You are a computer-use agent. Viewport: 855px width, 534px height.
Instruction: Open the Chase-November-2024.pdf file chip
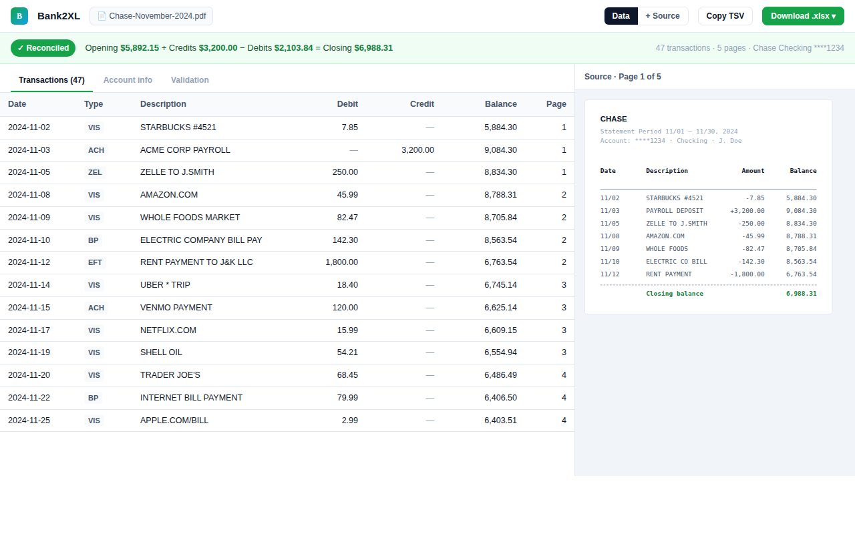coord(151,16)
